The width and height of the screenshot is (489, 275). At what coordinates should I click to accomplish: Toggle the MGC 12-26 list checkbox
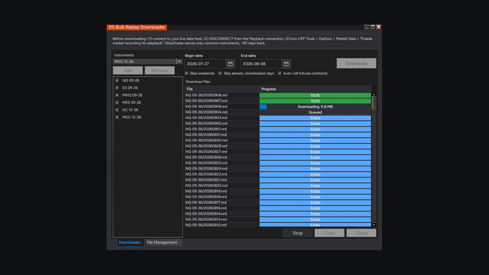point(117,117)
